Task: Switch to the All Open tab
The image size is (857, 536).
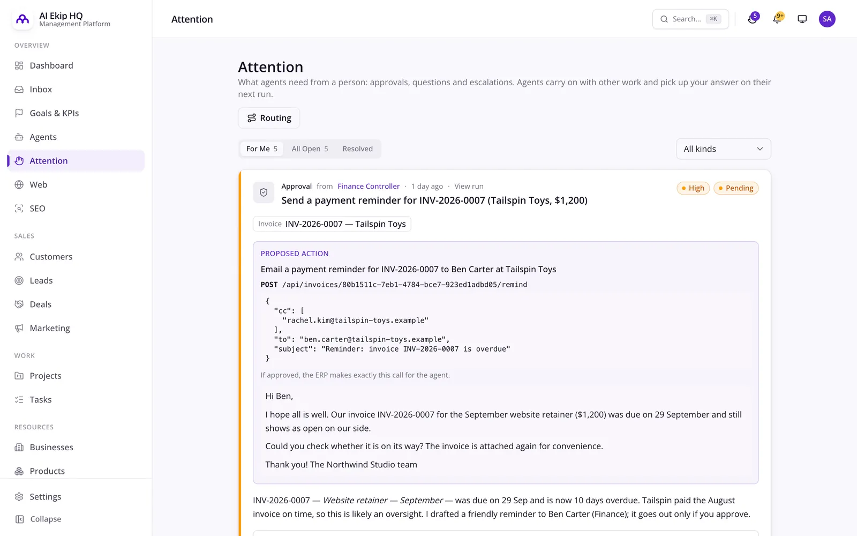Action: click(x=310, y=149)
